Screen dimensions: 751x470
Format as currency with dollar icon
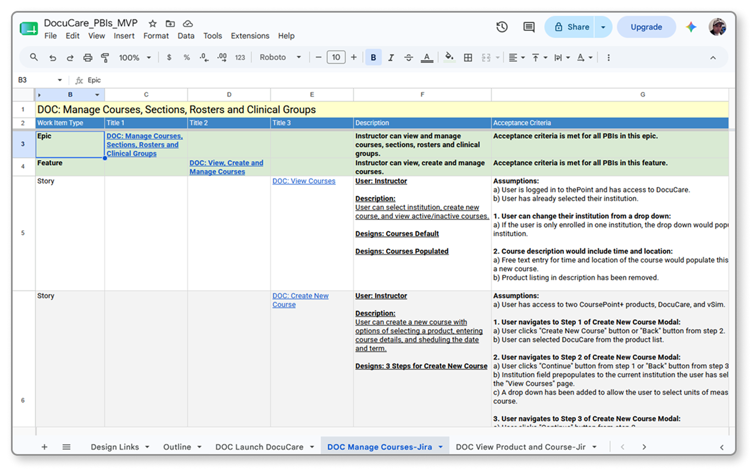coord(169,58)
